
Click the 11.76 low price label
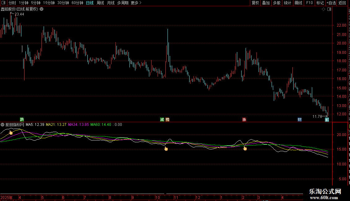tap(317, 117)
